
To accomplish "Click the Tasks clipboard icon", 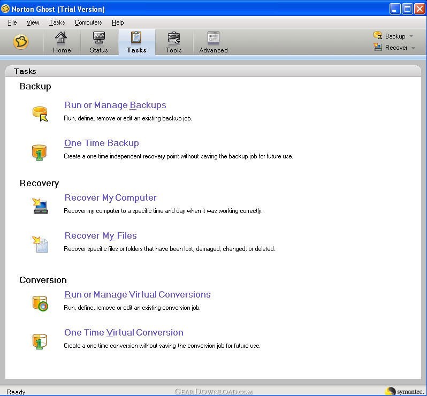I will point(136,37).
